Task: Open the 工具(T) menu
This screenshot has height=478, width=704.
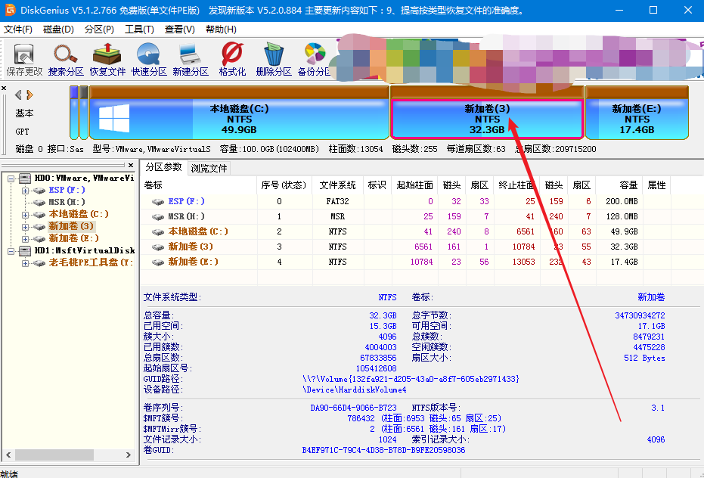Action: [139, 29]
